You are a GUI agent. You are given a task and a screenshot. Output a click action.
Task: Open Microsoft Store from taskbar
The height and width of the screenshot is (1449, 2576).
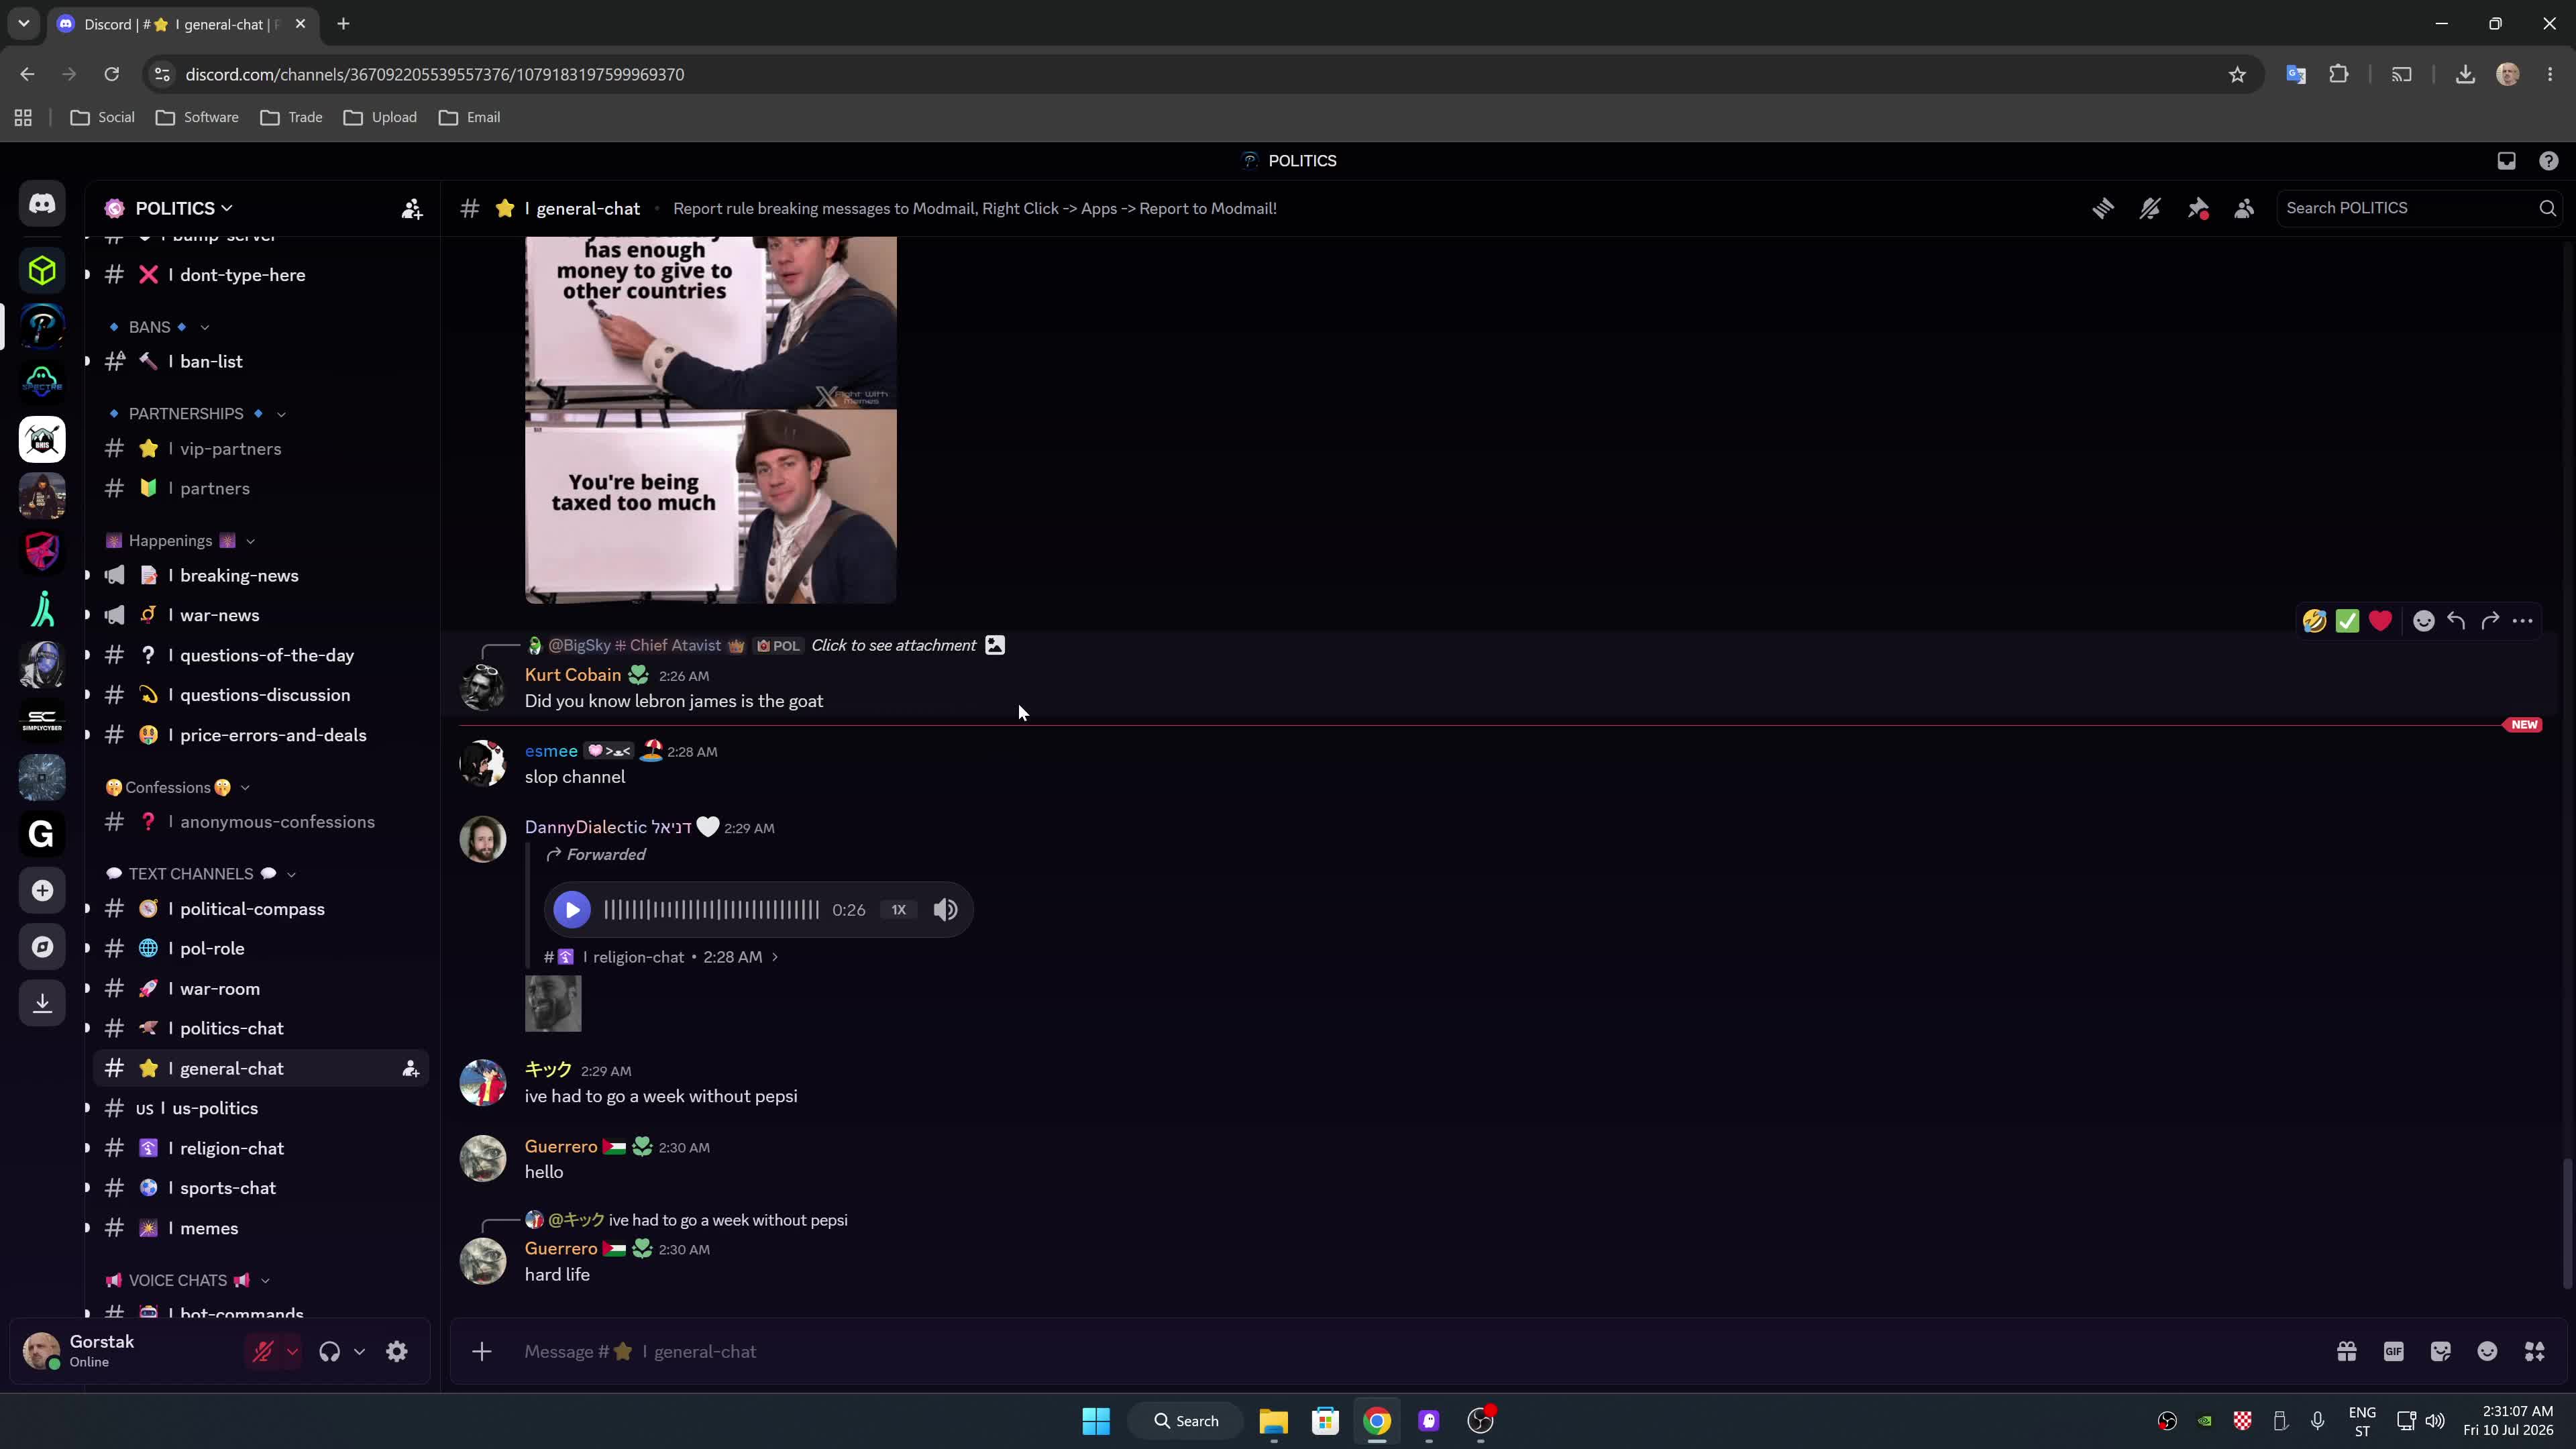(1325, 1421)
